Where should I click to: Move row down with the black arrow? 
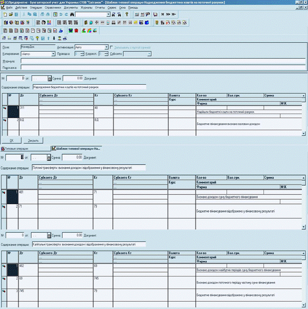click(x=54, y=38)
